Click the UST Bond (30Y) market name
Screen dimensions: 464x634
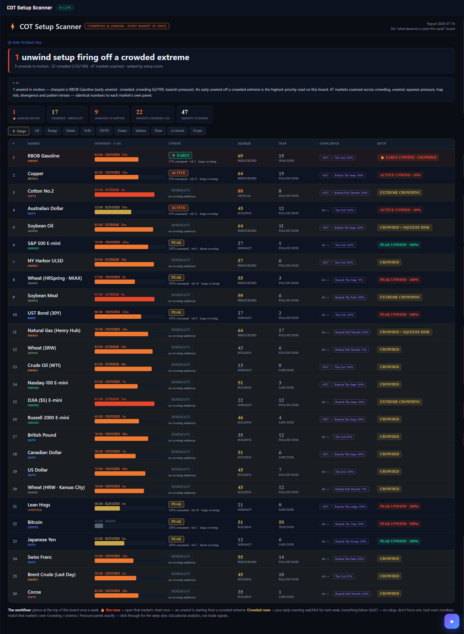coord(44,313)
